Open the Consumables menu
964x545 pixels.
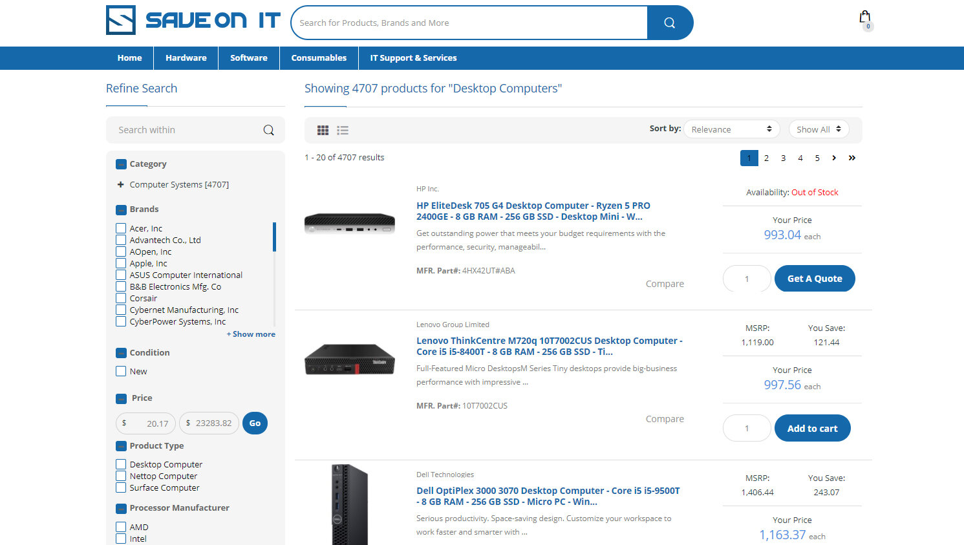coord(319,58)
